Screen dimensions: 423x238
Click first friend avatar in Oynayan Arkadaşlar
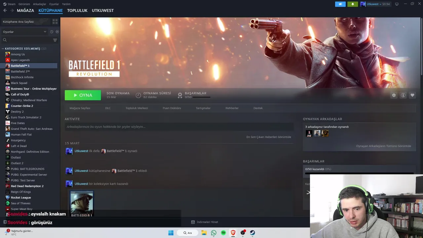[x=309, y=133]
